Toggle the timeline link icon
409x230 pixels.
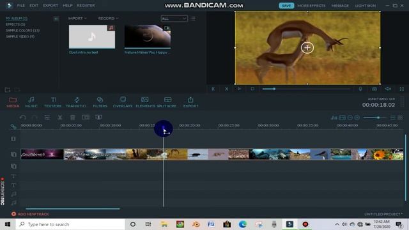(x=13, y=126)
